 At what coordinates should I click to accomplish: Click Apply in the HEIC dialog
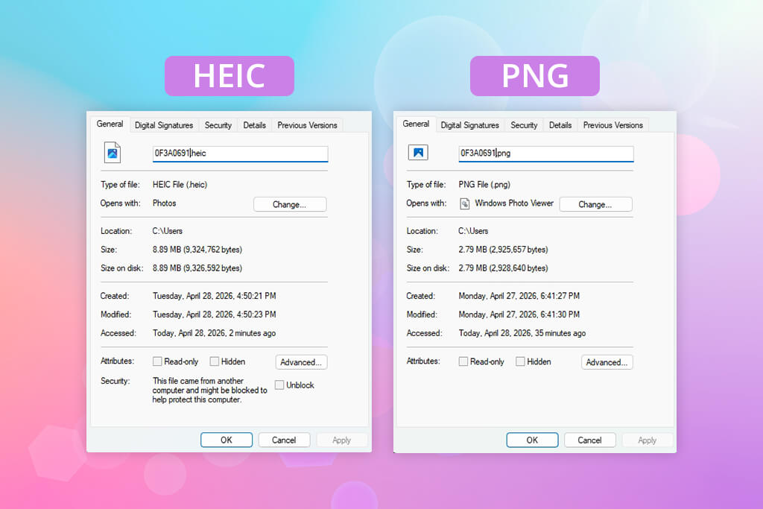point(341,440)
